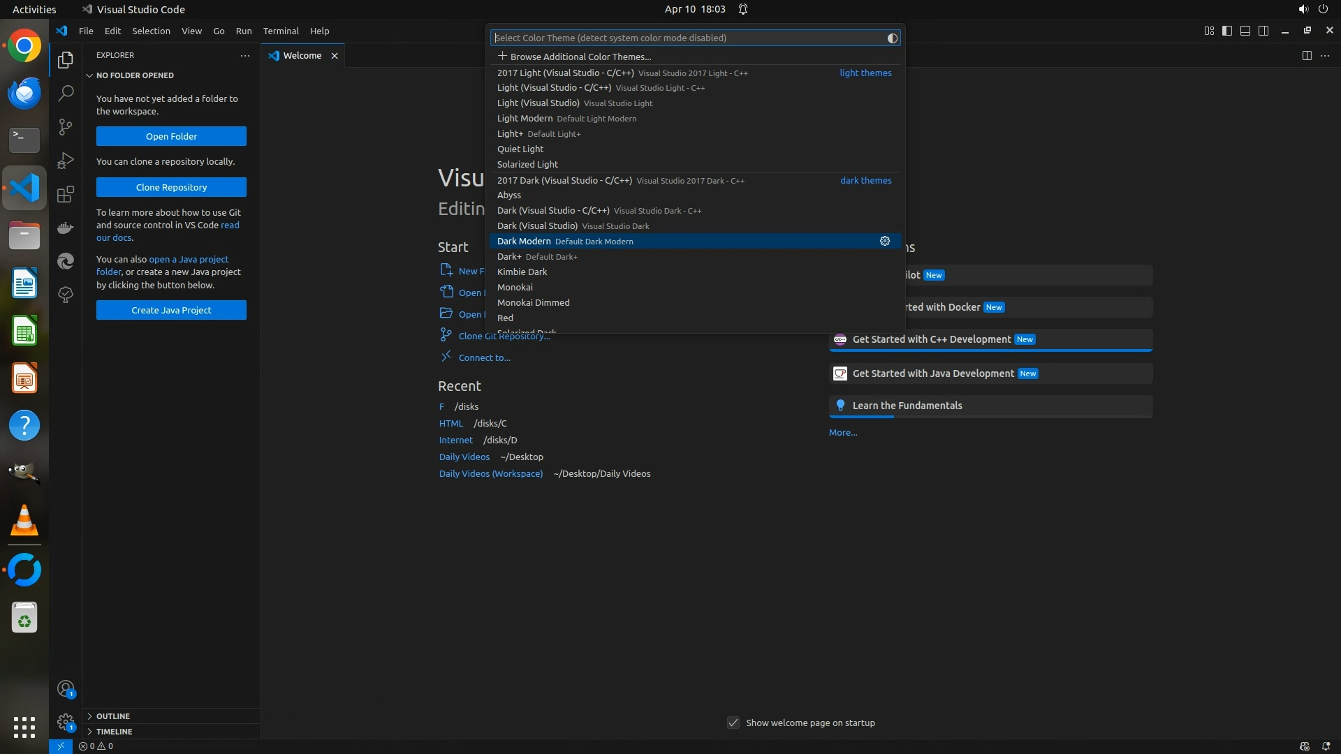Image resolution: width=1341 pixels, height=754 pixels.
Task: Click gear icon on Dark Modern theme row
Action: coord(884,241)
